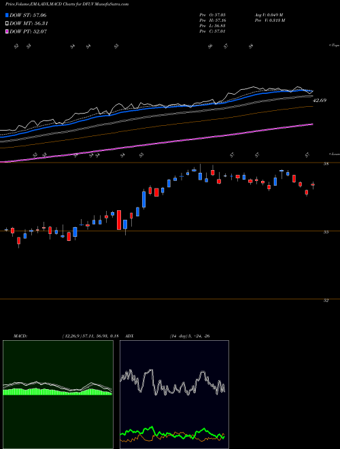Click the white DOW MT legend swatch
Image resolution: width=340 pixels, height=449 pixels.
coord(7,24)
